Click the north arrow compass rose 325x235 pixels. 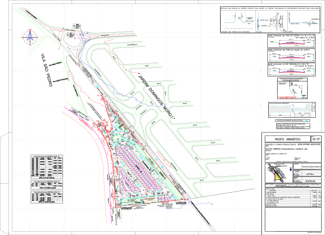click(30, 38)
